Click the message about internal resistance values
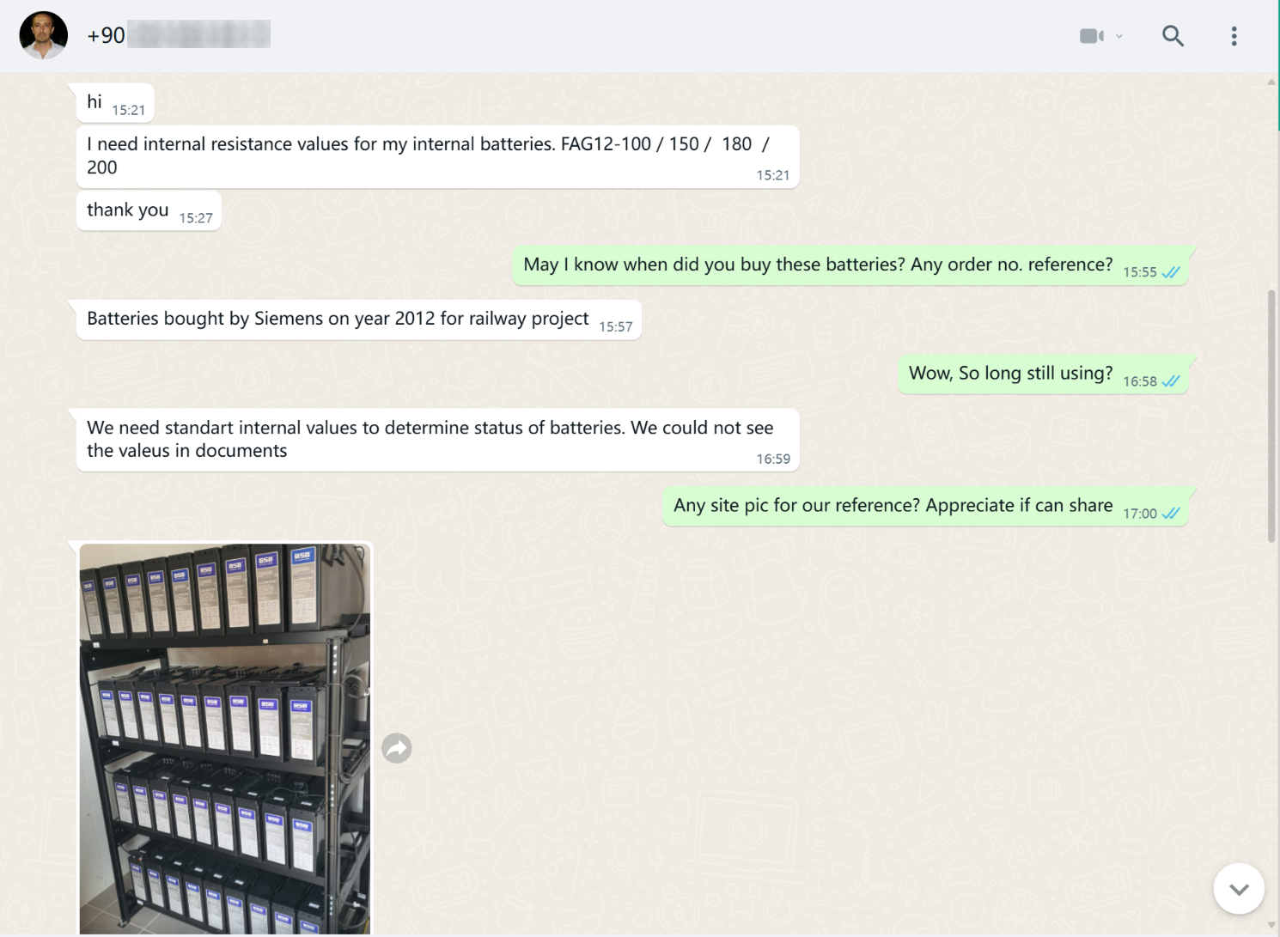 (437, 157)
